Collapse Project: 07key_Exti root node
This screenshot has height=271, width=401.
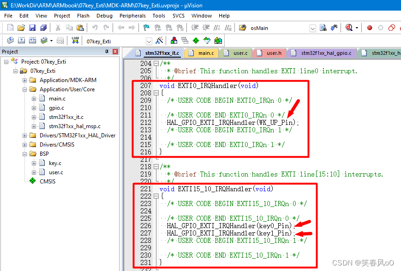click(6, 62)
